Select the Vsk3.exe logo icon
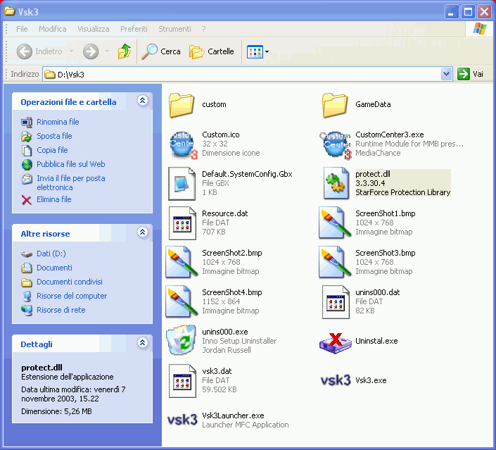 tap(336, 380)
